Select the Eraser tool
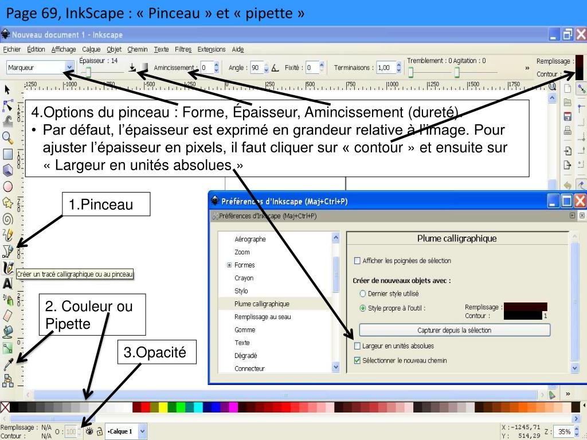The height and width of the screenshot is (440, 587). (x=7, y=316)
